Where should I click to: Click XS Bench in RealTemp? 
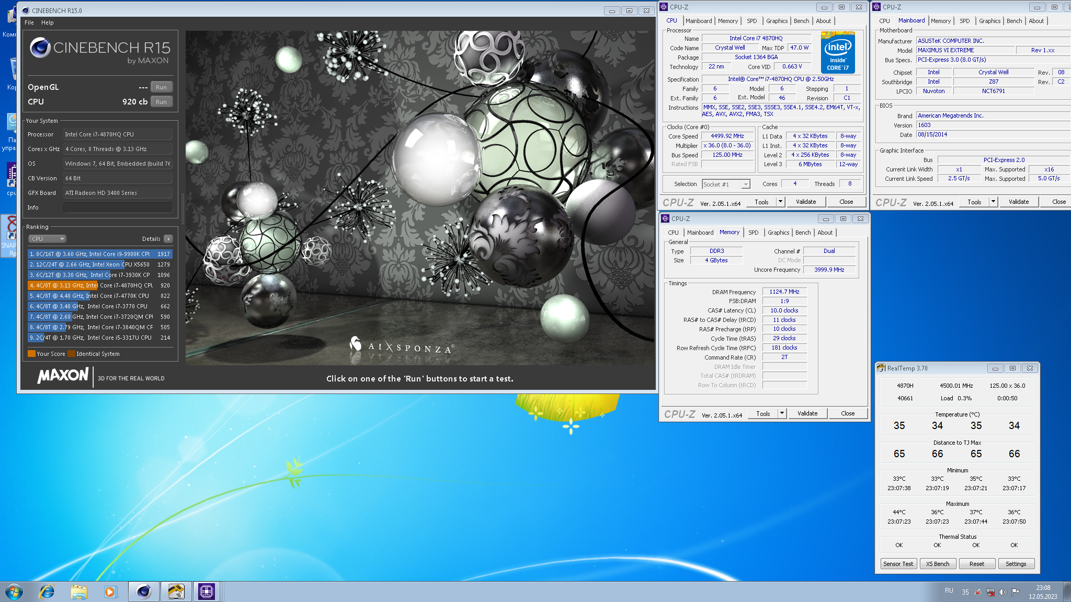click(x=938, y=564)
